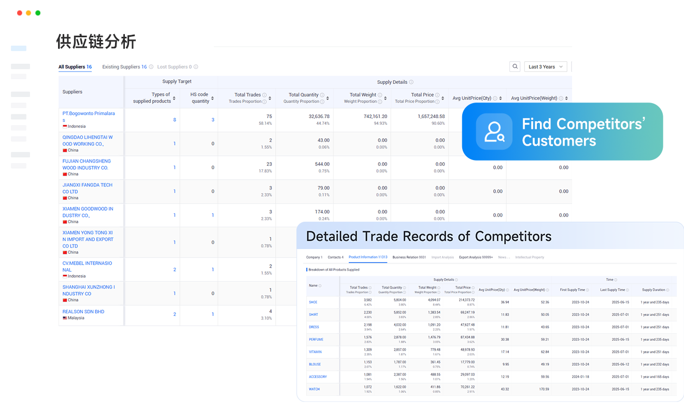Click the Find Competitors' Customers person icon
Viewport: 684px width, 404px height.
(x=494, y=132)
